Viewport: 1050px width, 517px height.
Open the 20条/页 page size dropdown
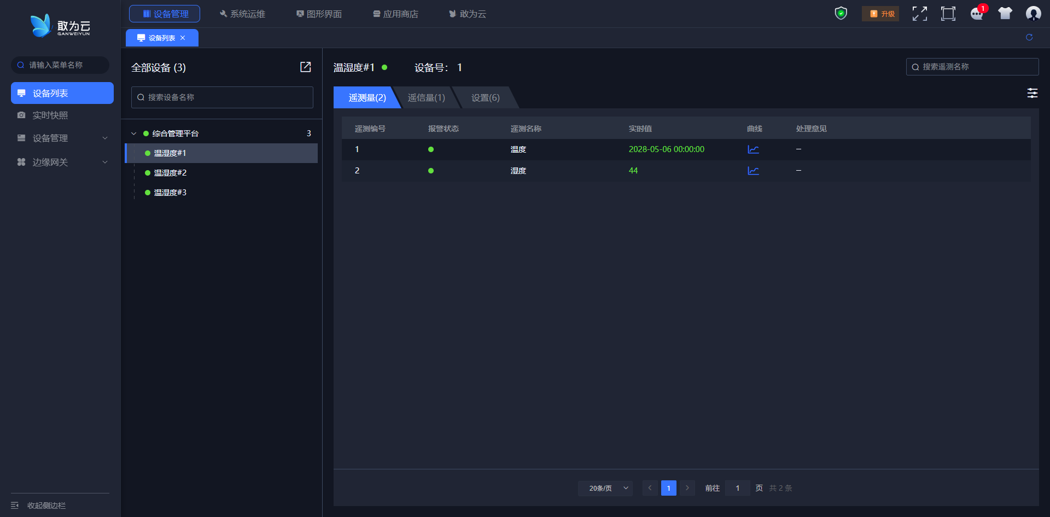click(605, 488)
